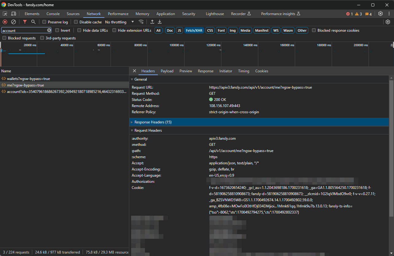The image size is (394, 256).
Task: Toggle the device toolbar icon
Action: pos(14,14)
